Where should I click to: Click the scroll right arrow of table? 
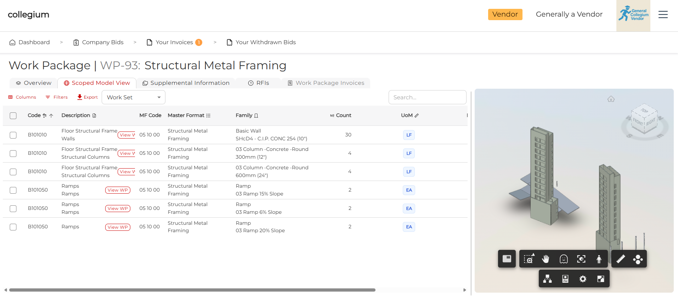pyautogui.click(x=465, y=290)
